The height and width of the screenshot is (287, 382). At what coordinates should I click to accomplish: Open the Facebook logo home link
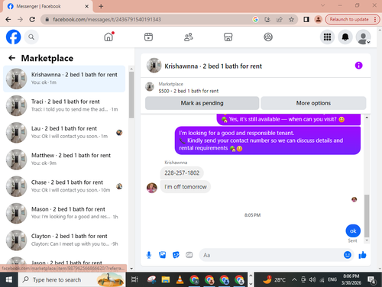click(13, 37)
